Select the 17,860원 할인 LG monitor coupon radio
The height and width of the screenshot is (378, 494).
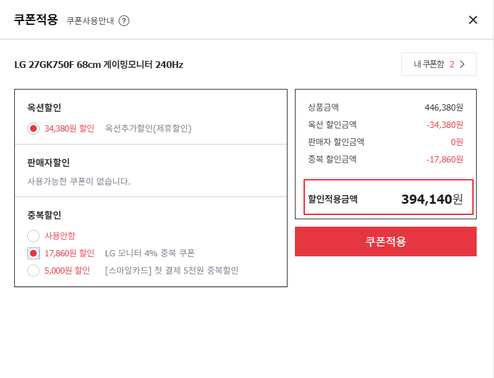pos(33,253)
